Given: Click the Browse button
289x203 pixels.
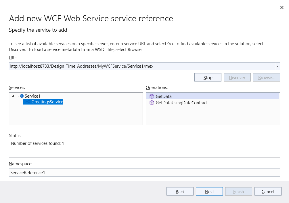Looking at the screenshot, I should tap(266, 77).
